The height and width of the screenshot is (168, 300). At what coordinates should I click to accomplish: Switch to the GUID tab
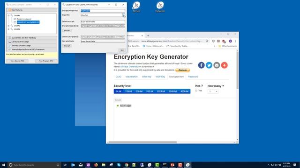(x=119, y=77)
